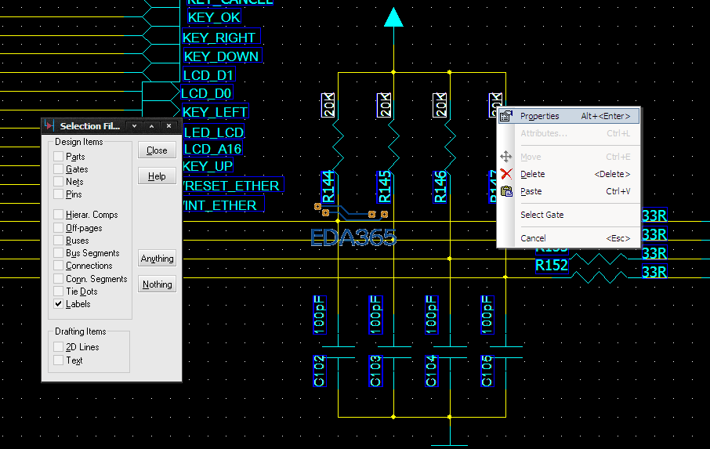
Task: Select the R146 reference label
Action: [x=440, y=186]
